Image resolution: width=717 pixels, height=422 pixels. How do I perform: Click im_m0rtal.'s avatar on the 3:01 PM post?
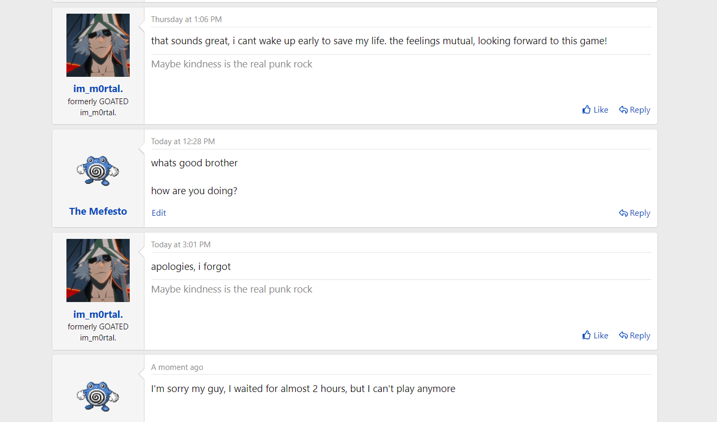(x=98, y=270)
